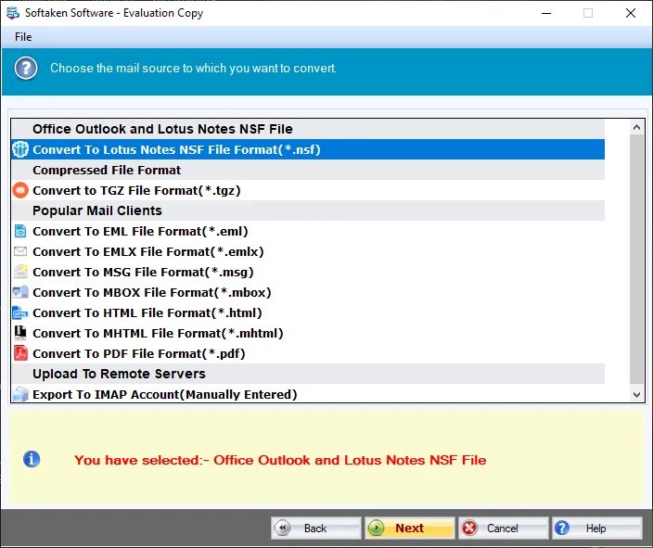Close the Softaken Software window
The height and width of the screenshot is (548, 653).
[x=631, y=13]
